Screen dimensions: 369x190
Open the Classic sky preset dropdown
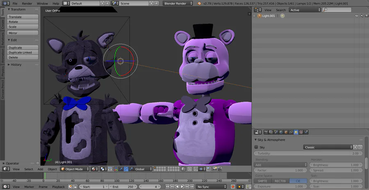coord(328,148)
